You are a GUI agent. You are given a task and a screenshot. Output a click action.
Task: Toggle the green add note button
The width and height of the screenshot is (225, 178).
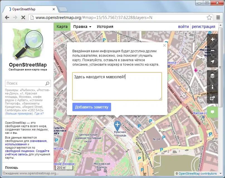212,112
